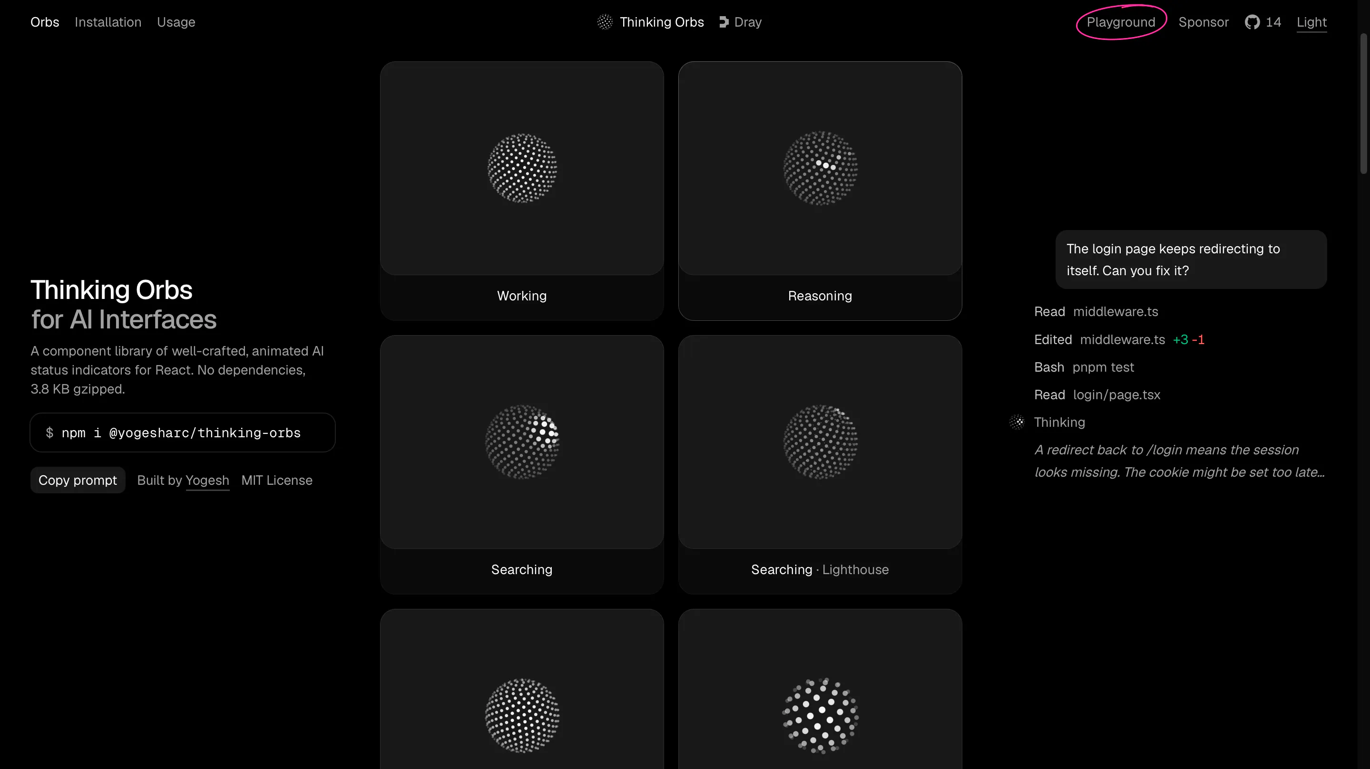Click the 'Bash pnpm test' log row
This screenshot has height=769, width=1370.
tap(1084, 367)
